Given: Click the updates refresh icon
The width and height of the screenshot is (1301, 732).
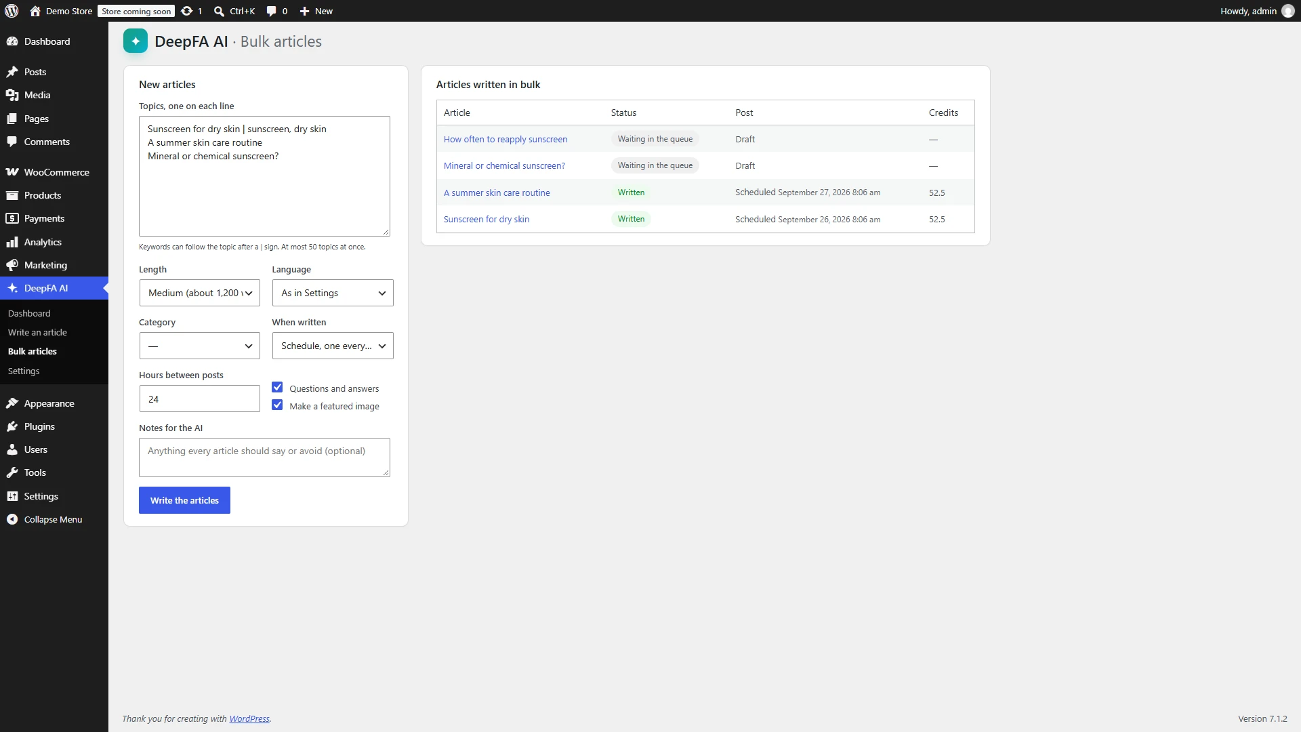Looking at the screenshot, I should (x=187, y=11).
